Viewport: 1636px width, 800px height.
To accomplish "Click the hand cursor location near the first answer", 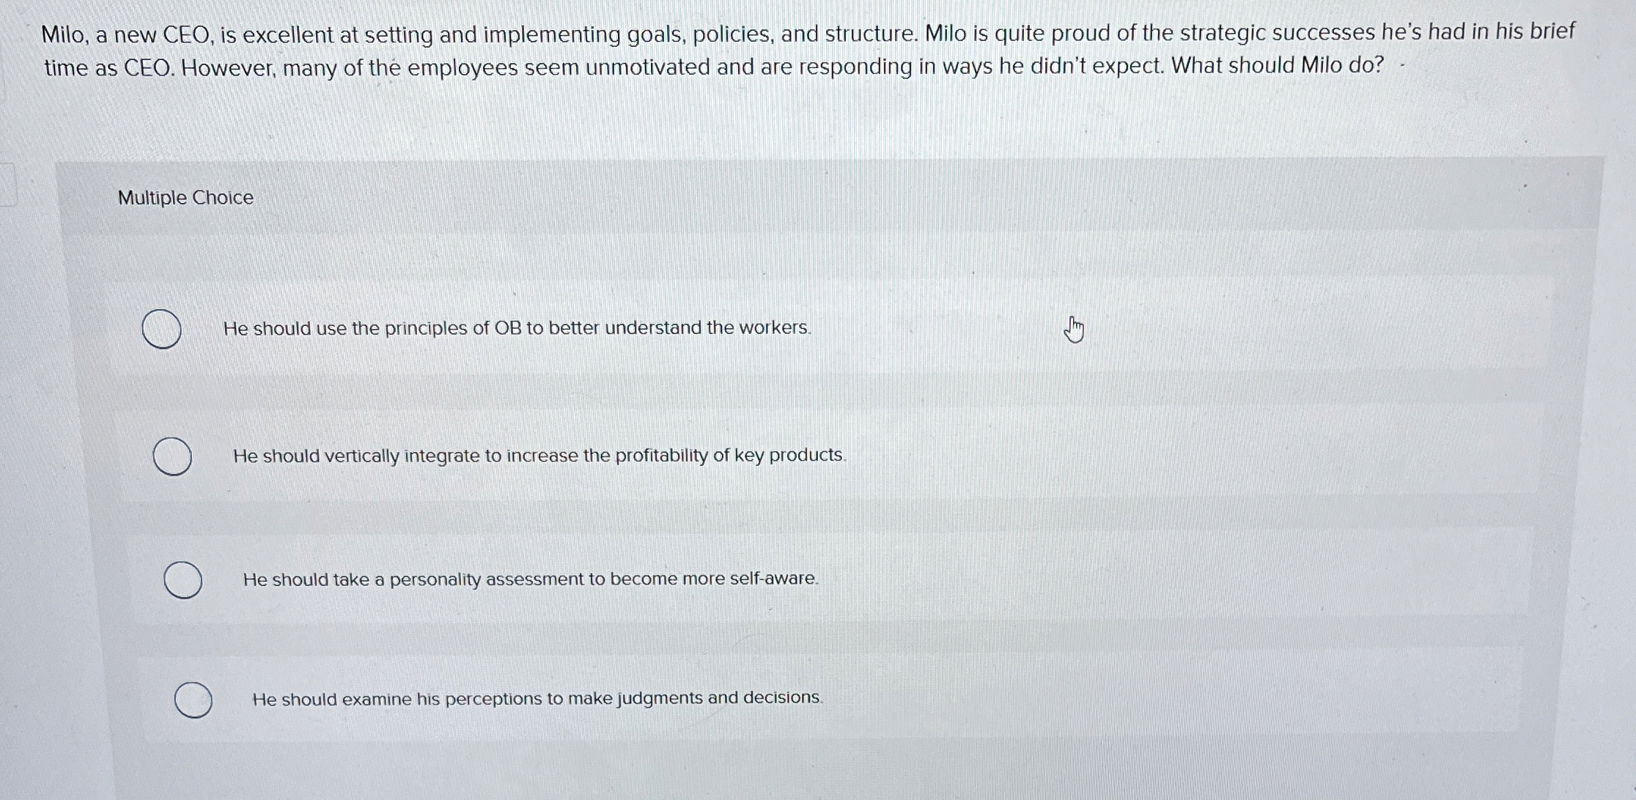I will [1073, 330].
